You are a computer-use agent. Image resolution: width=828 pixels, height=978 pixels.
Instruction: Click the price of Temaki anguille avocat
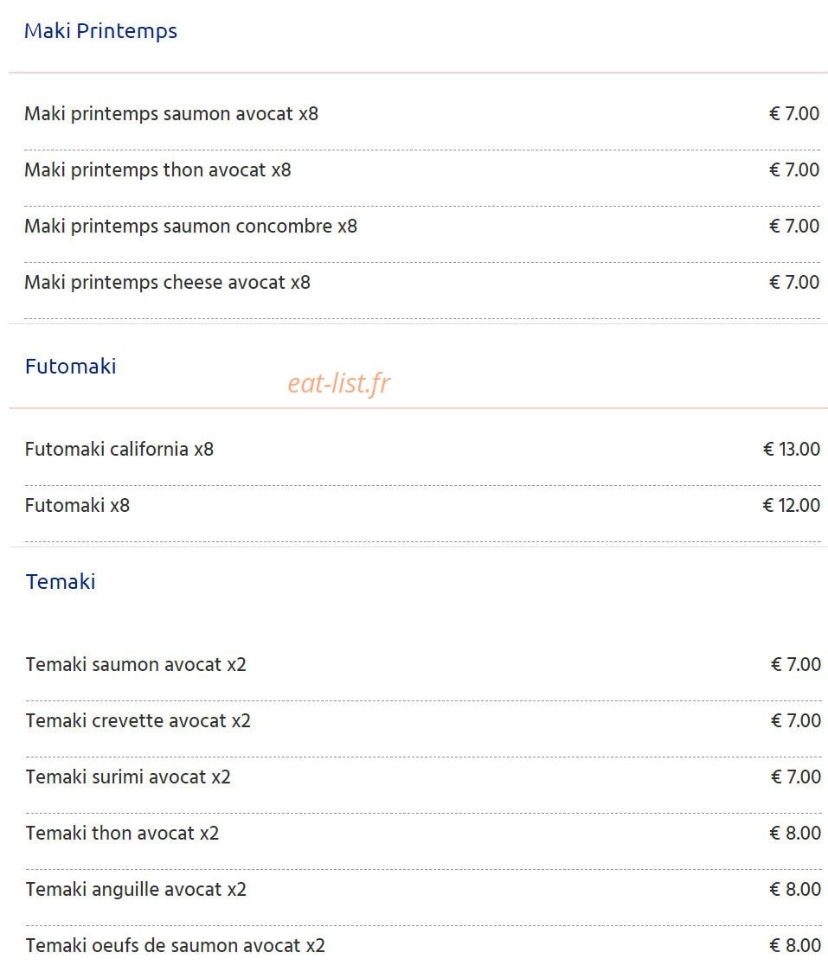(x=795, y=890)
